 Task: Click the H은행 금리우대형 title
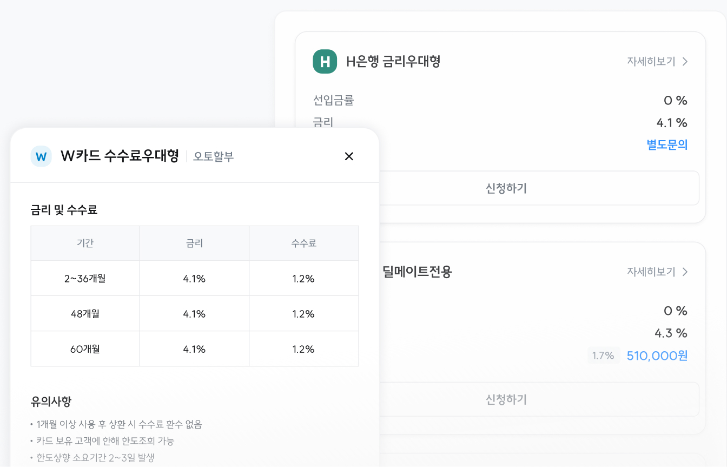[393, 62]
